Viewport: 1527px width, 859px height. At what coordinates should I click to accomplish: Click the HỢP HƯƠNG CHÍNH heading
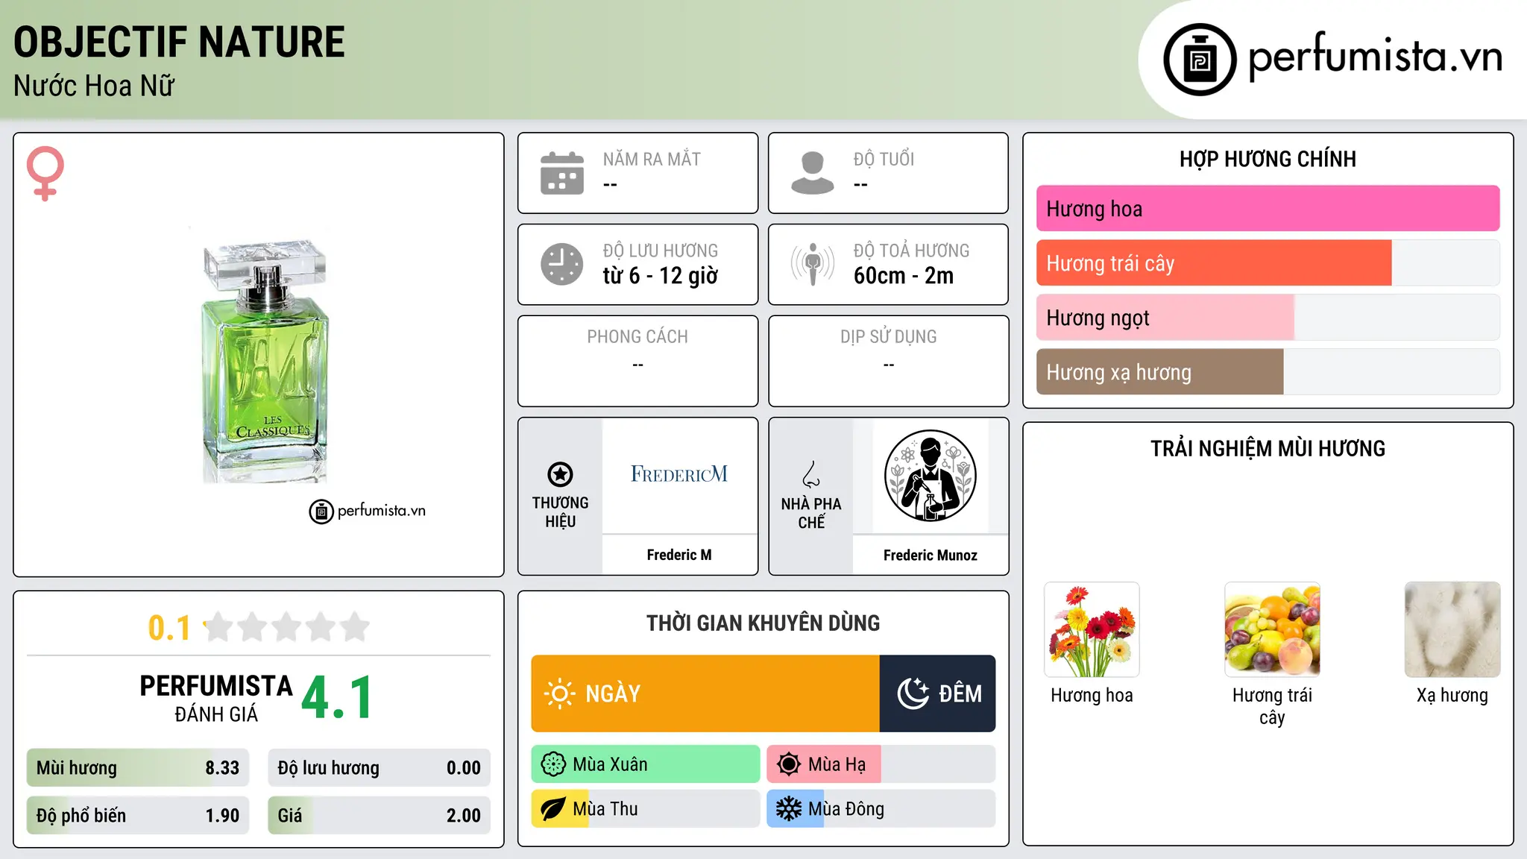click(x=1268, y=159)
